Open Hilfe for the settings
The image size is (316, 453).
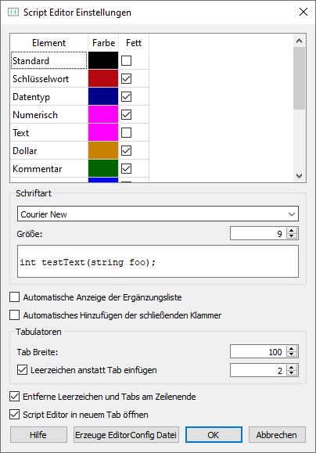click(x=38, y=434)
